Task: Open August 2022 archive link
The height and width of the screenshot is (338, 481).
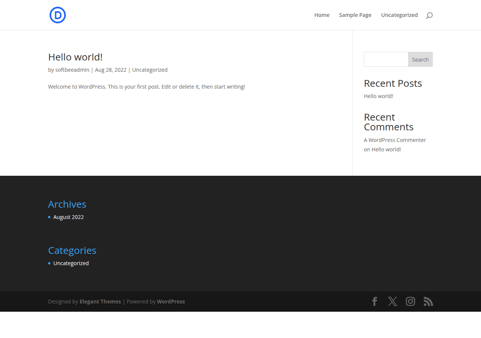Action: pyautogui.click(x=68, y=217)
